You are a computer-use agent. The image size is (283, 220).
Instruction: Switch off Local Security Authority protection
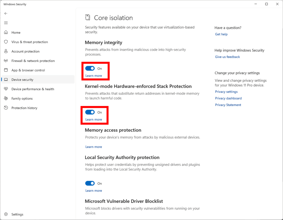(90, 183)
